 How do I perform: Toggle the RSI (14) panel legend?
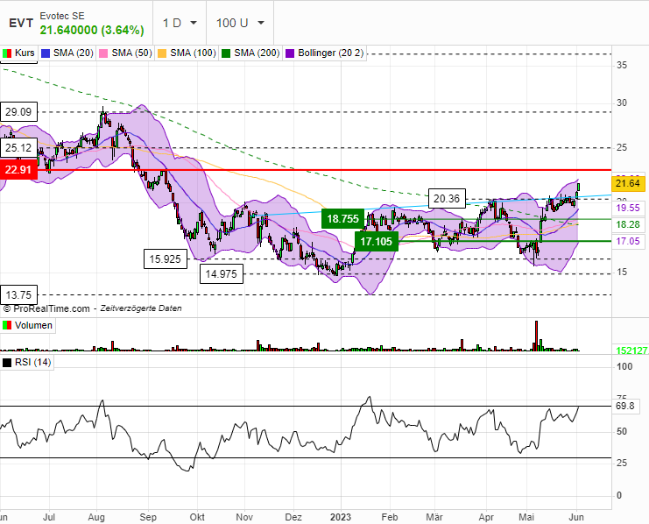click(x=27, y=363)
